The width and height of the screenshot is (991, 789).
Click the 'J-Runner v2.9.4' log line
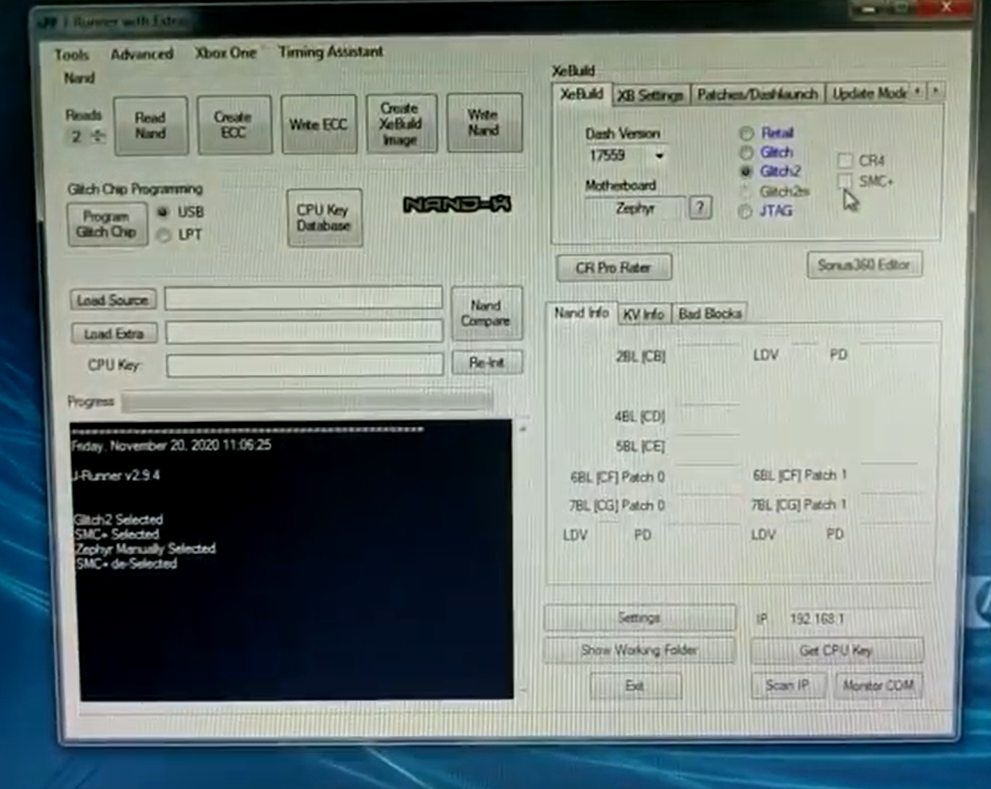[x=116, y=475]
